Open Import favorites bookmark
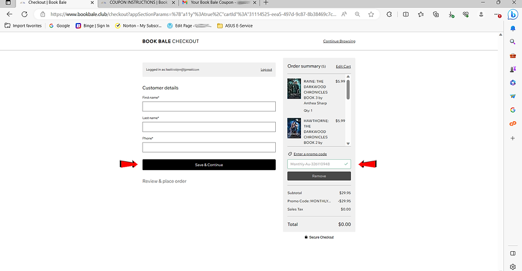522x271 pixels. [23, 26]
